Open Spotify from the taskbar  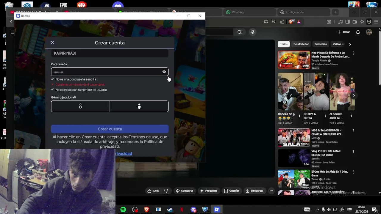[123, 210]
